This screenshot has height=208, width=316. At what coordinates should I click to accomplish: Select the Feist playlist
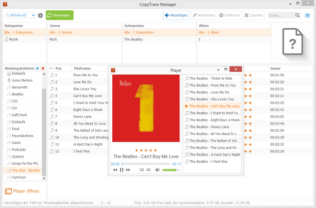point(22,129)
